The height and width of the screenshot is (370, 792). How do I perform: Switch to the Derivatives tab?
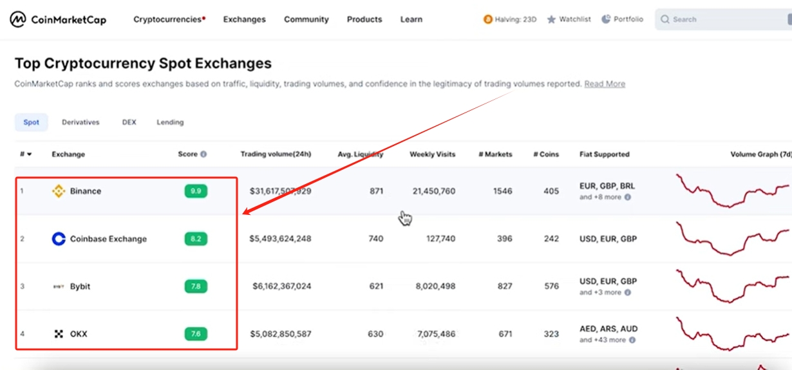[80, 122]
